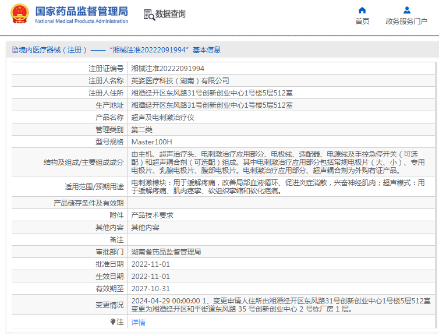This screenshot has width=439, height=336.
Task: Go to 首页 text link
Action: 362,22
